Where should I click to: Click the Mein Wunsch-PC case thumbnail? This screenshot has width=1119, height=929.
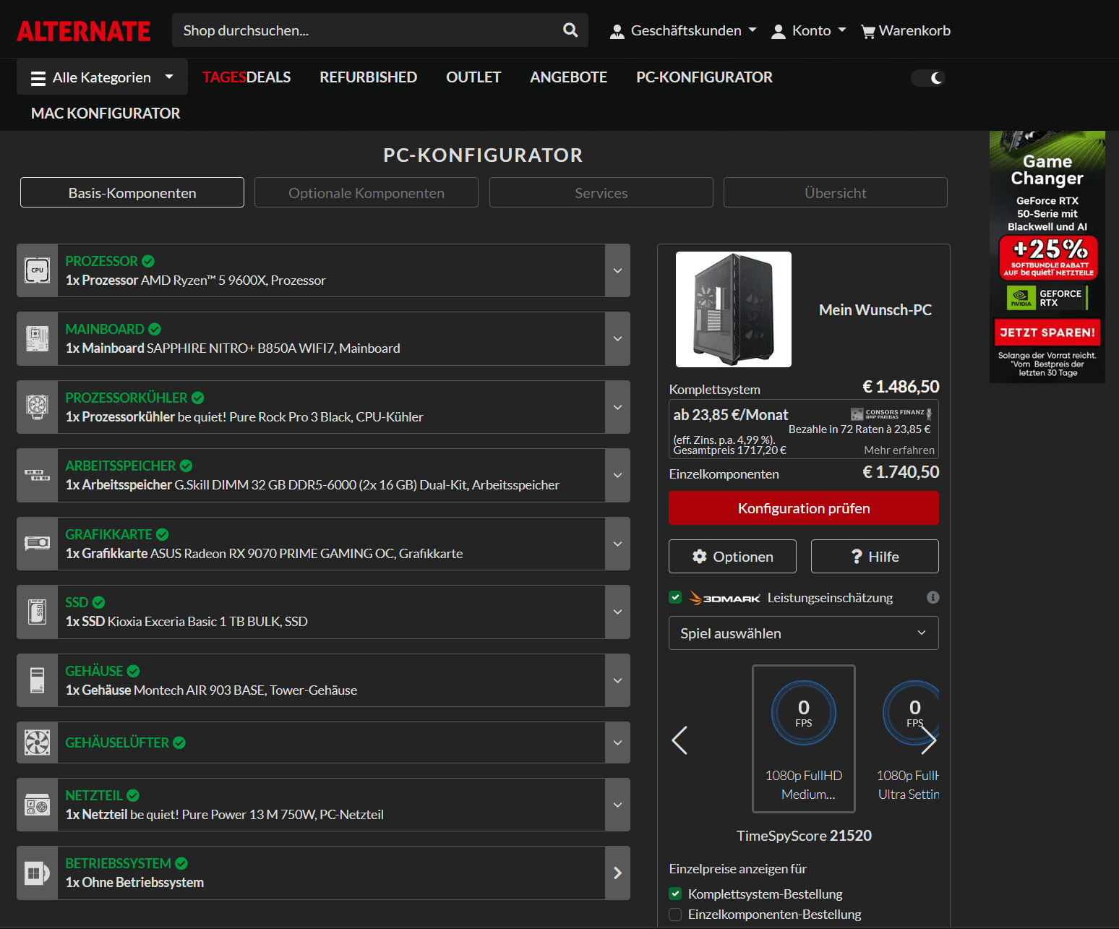click(734, 309)
